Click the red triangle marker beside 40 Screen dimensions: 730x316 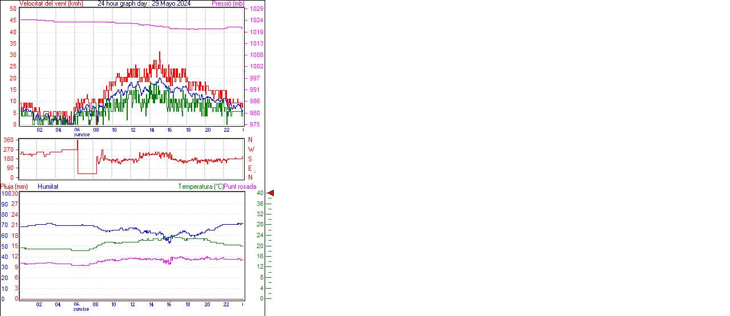pos(271,193)
